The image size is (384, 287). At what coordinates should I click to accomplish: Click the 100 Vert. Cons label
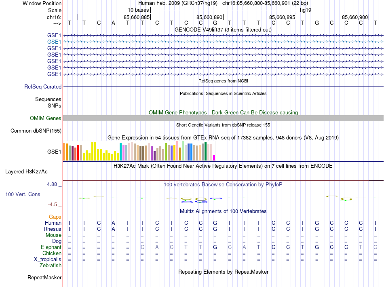pos(23,194)
